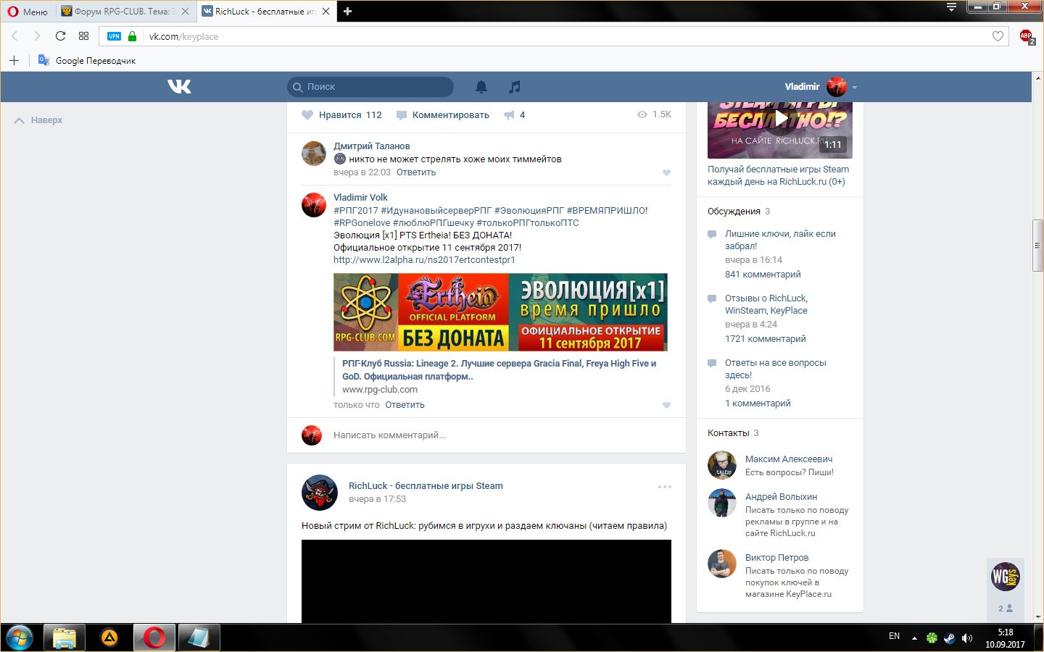Open Максим Алексеевич contact
This screenshot has width=1044, height=652.
click(789, 459)
